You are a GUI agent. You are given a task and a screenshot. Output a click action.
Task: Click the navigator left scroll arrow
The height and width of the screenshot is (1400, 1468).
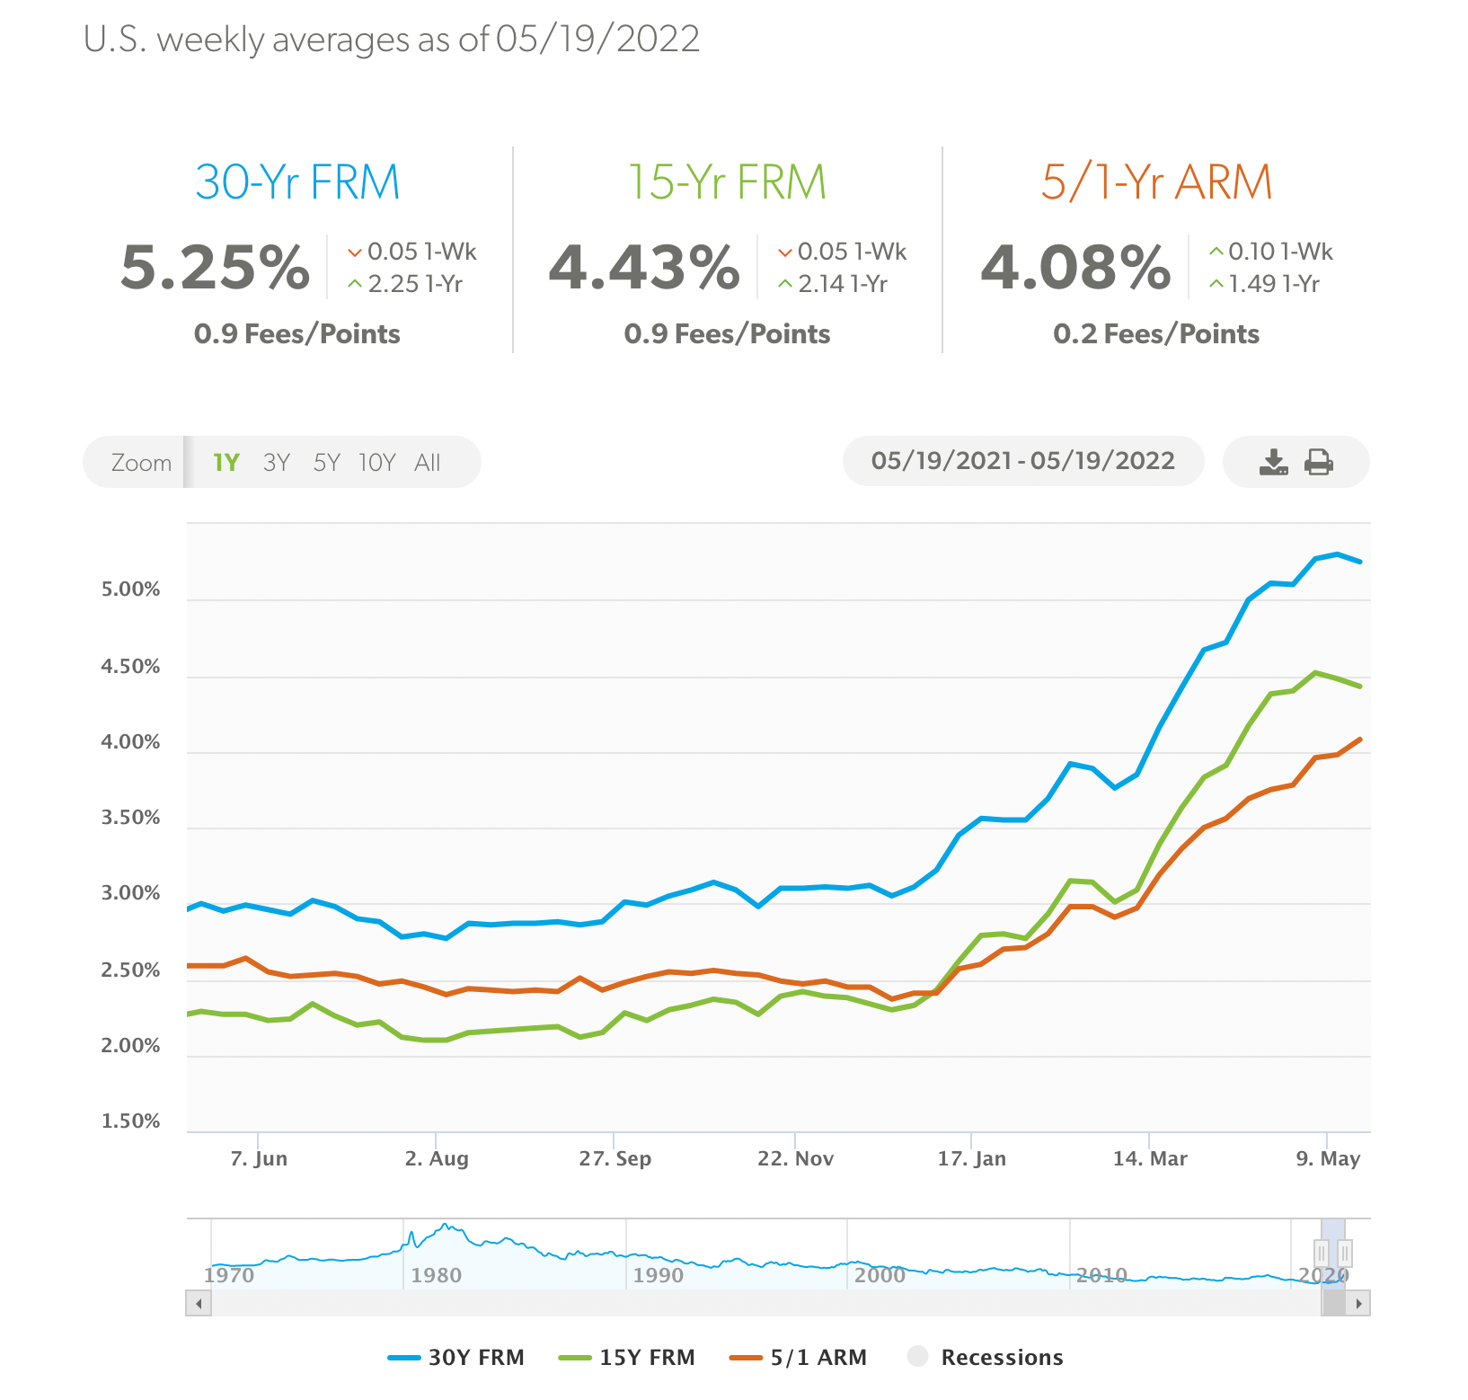(199, 1303)
